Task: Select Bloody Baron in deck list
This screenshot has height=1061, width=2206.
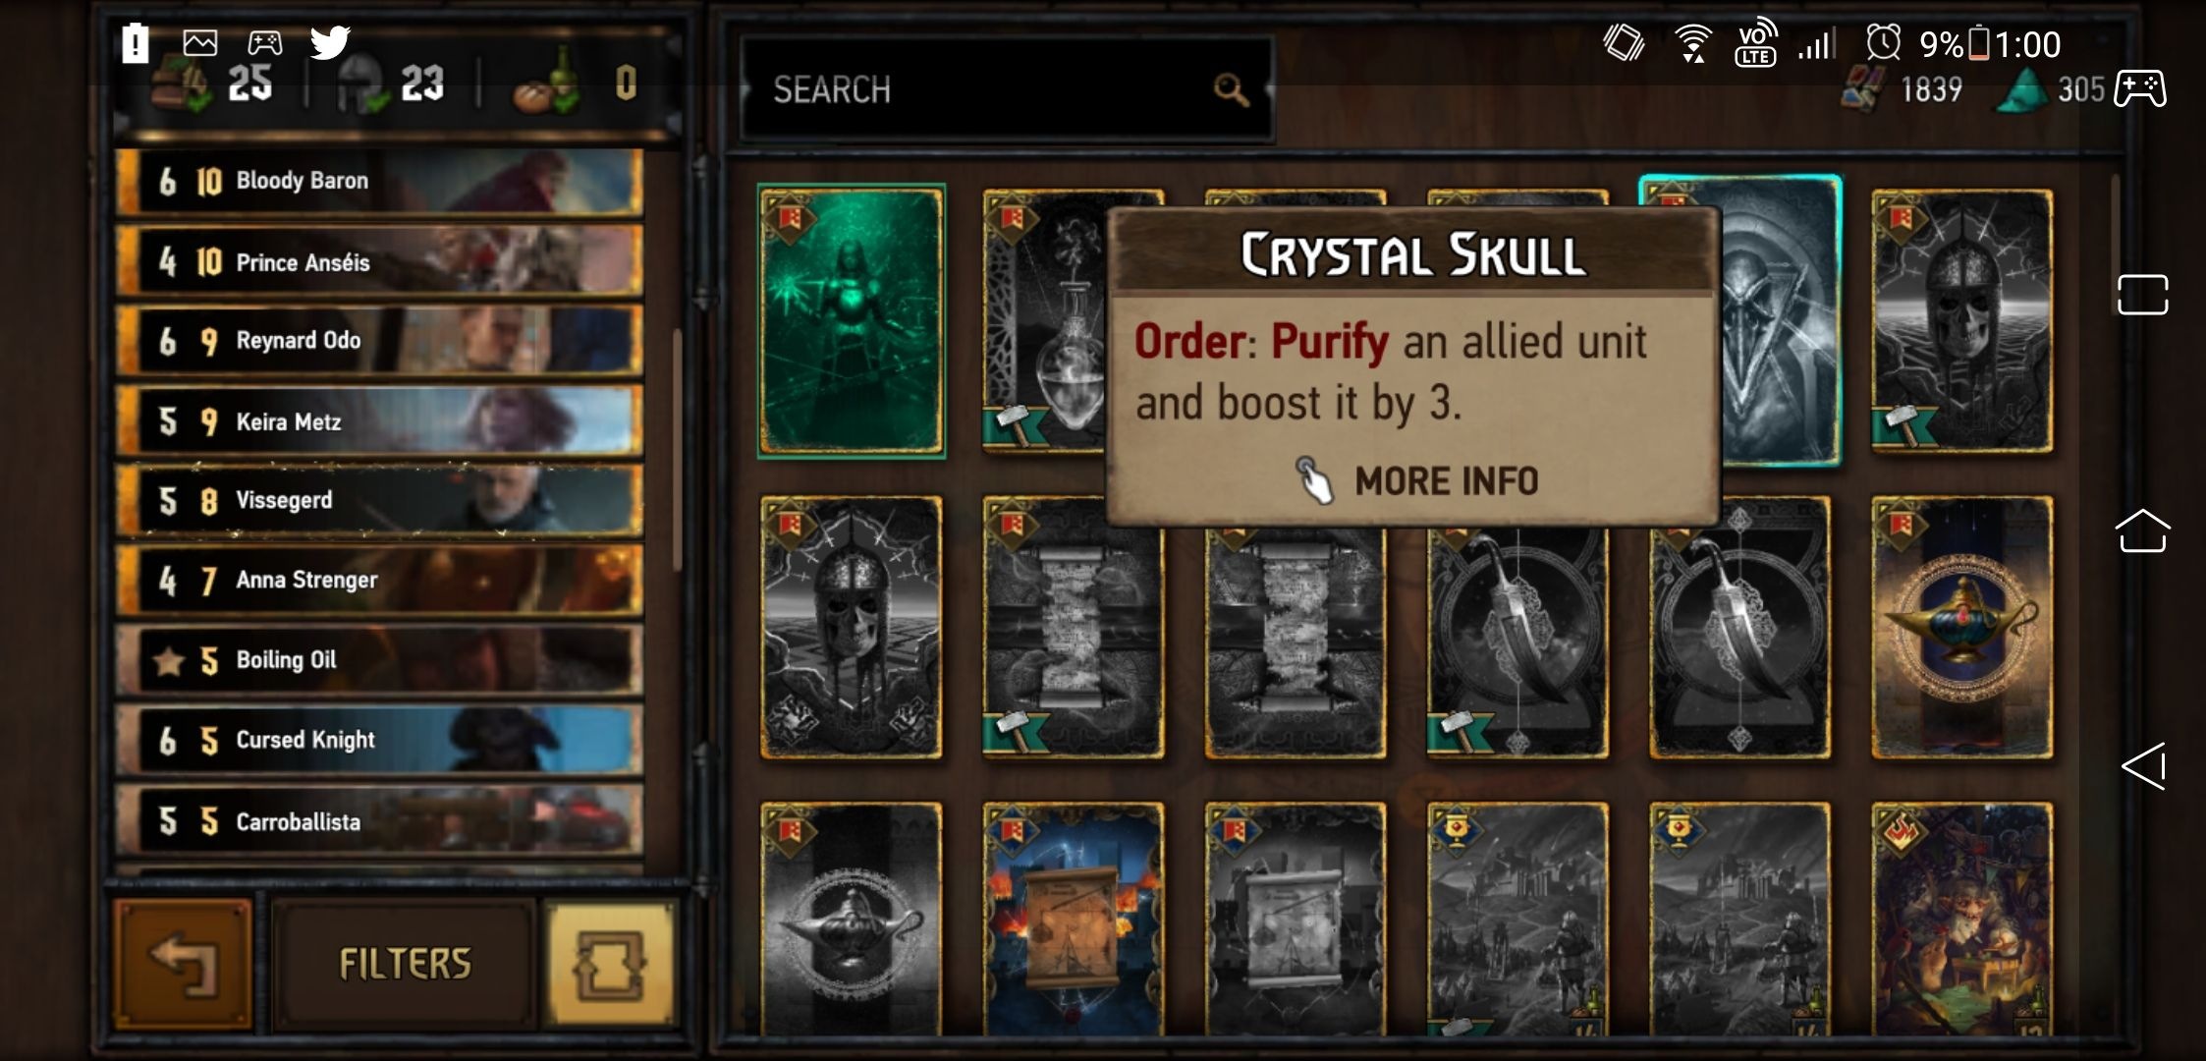Action: point(380,182)
